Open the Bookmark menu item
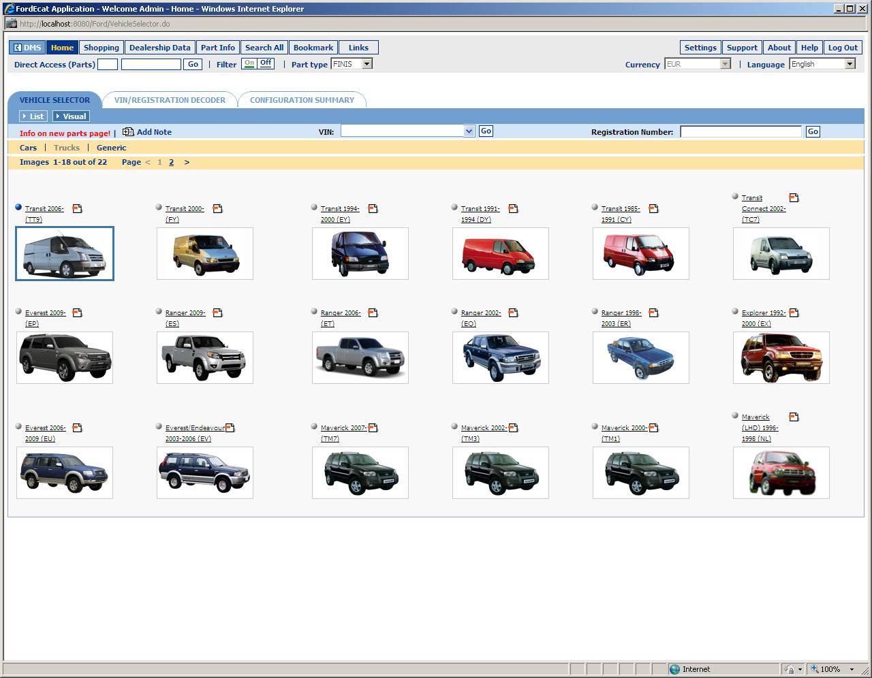872x678 pixels. pyautogui.click(x=313, y=48)
